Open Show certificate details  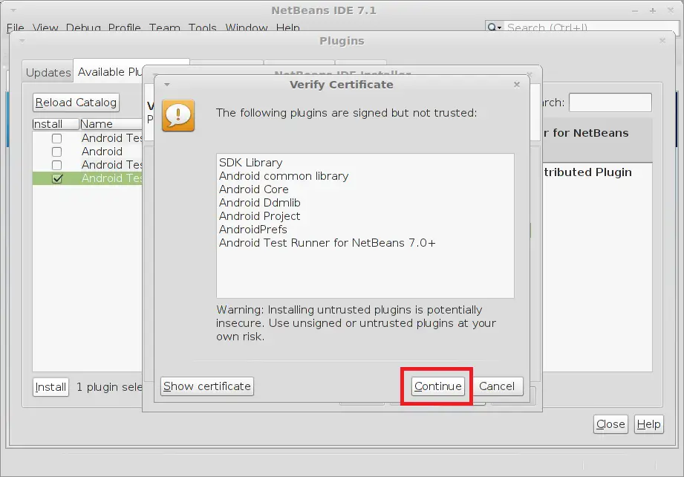pyautogui.click(x=206, y=386)
